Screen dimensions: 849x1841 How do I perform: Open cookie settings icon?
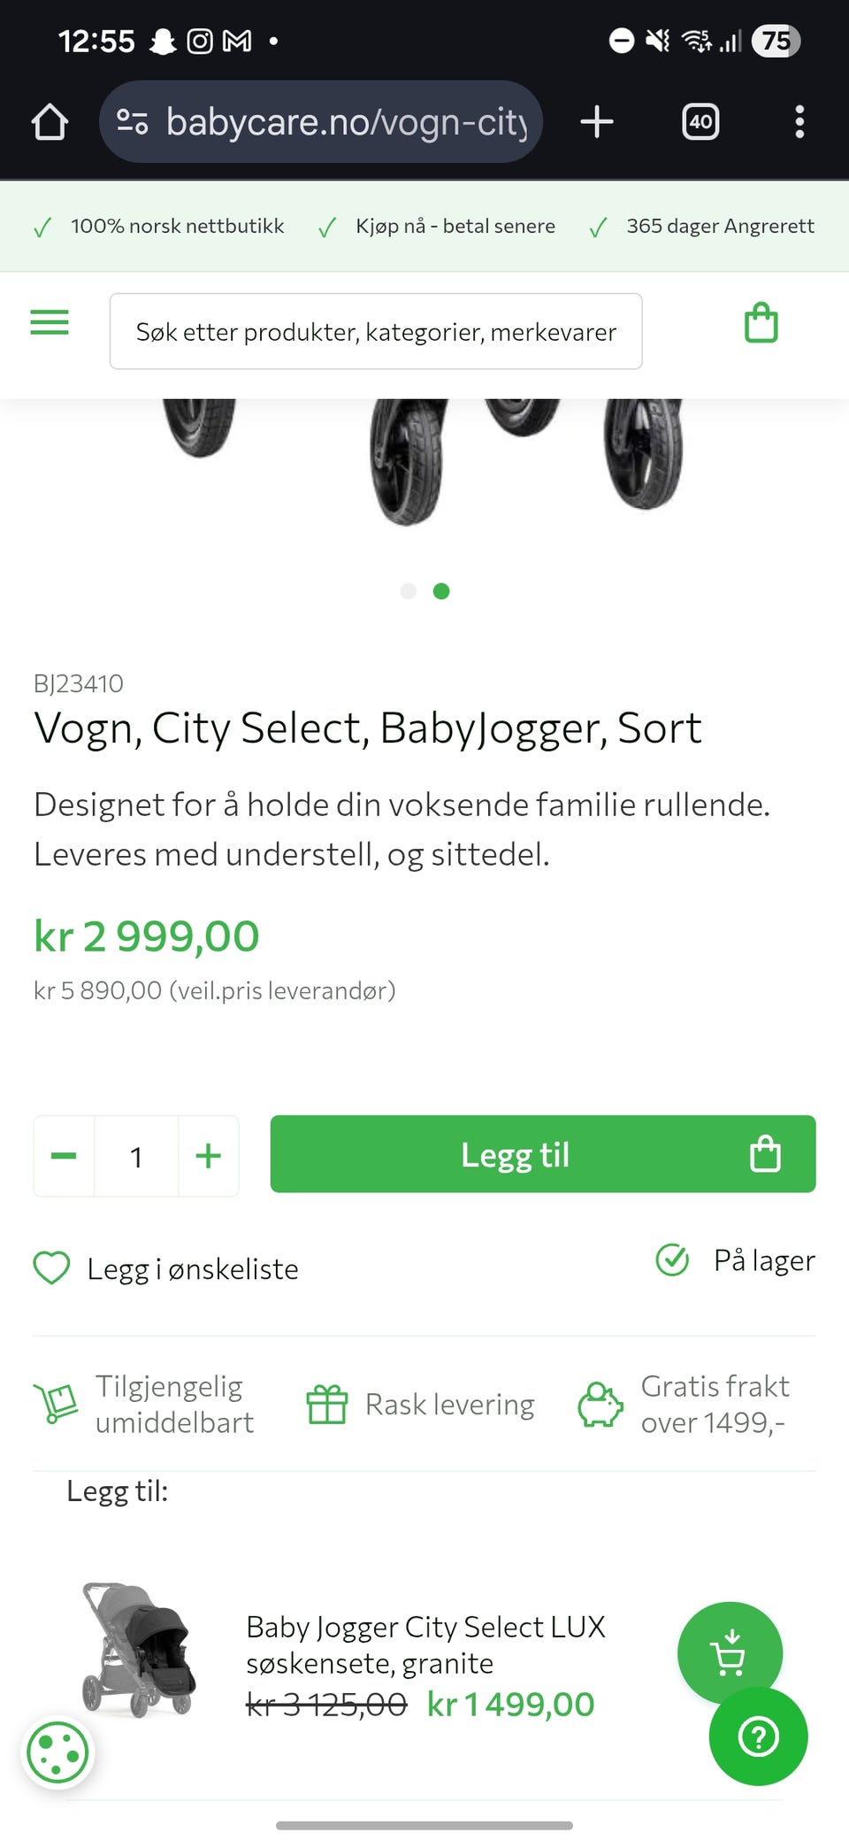58,1752
